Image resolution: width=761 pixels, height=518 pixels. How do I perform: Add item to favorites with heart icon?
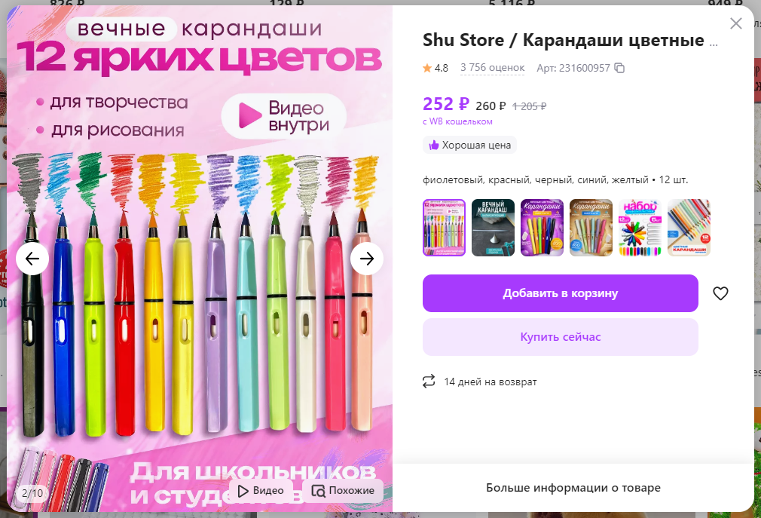pyautogui.click(x=720, y=293)
